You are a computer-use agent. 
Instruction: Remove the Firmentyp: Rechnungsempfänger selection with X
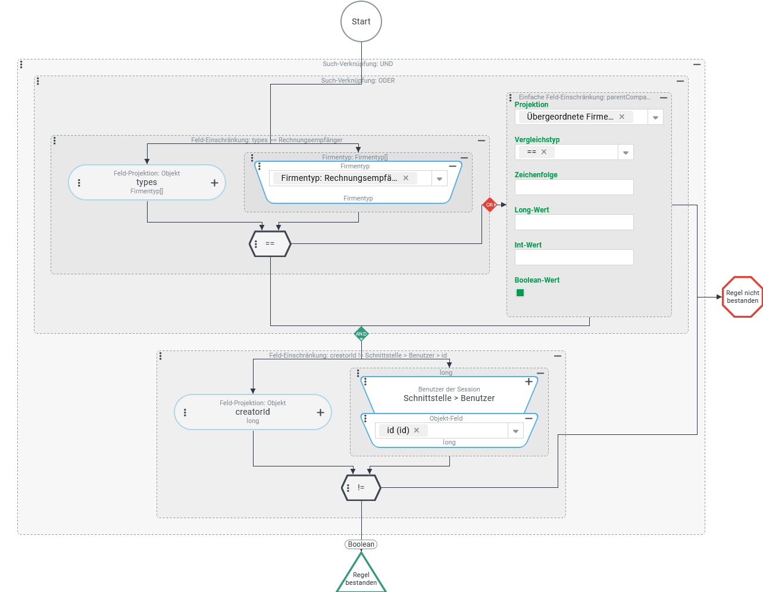coord(406,178)
